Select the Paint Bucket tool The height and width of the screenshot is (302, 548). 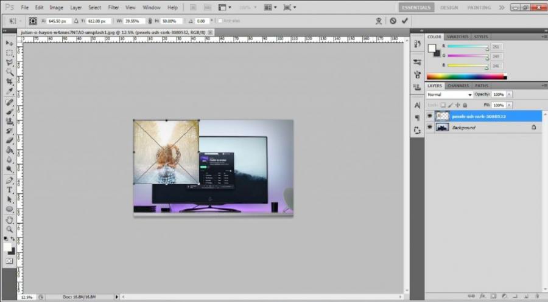pyautogui.click(x=9, y=150)
